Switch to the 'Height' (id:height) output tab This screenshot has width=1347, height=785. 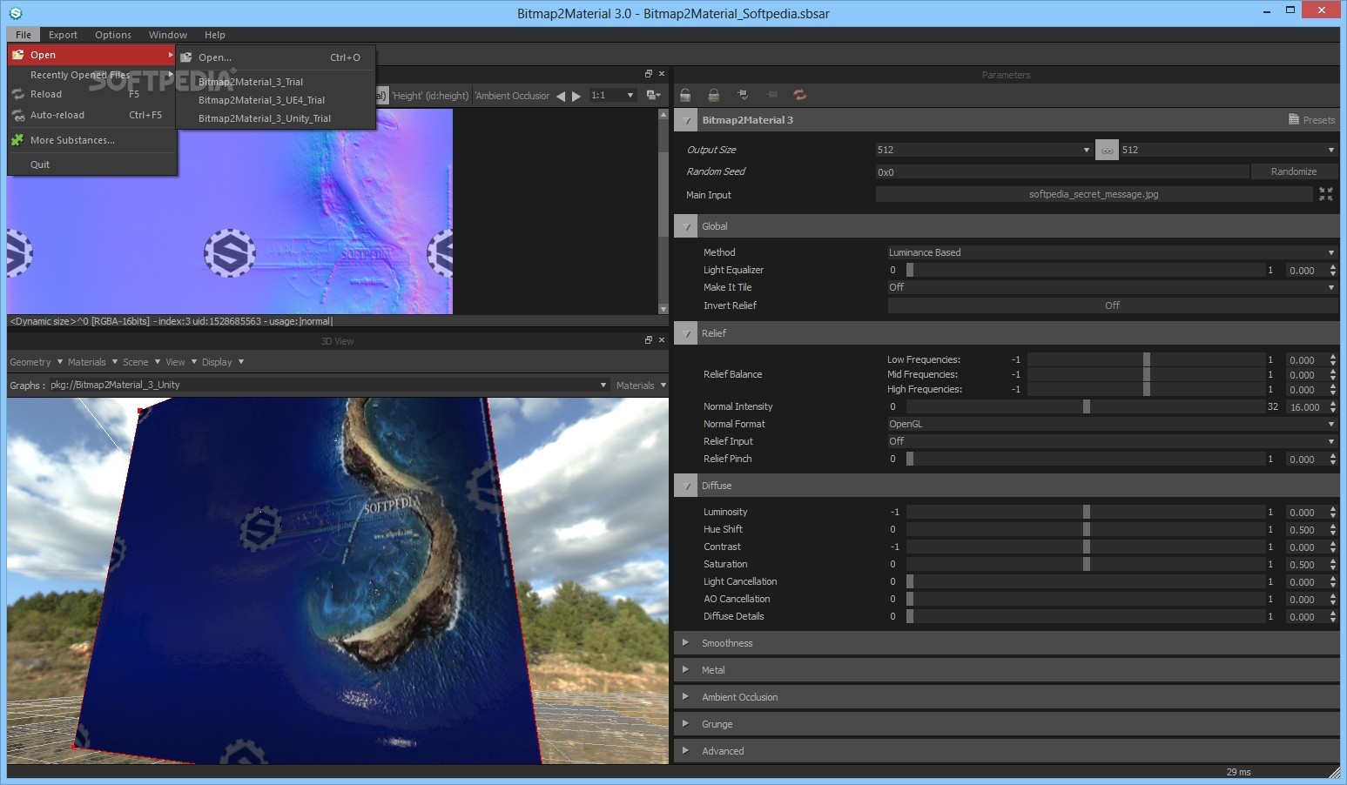pyautogui.click(x=430, y=96)
